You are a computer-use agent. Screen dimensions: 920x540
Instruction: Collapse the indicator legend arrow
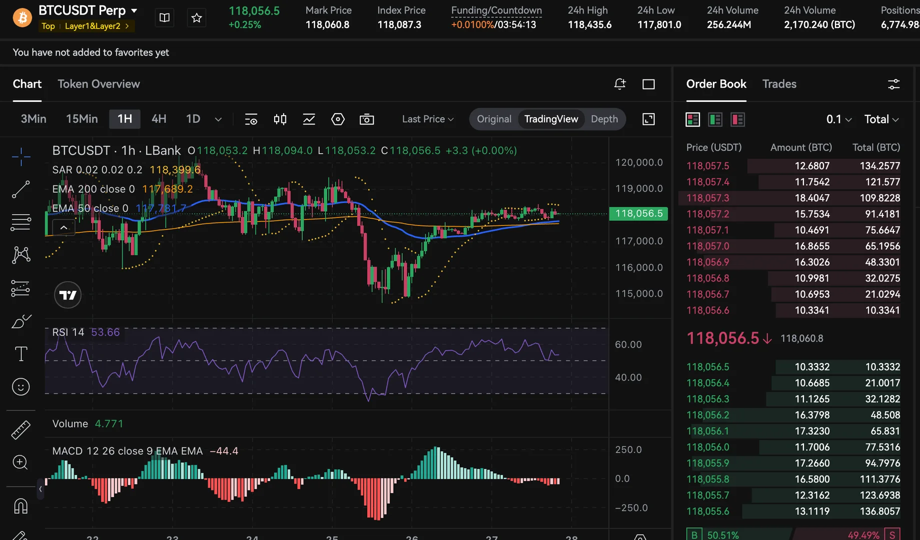[64, 227]
